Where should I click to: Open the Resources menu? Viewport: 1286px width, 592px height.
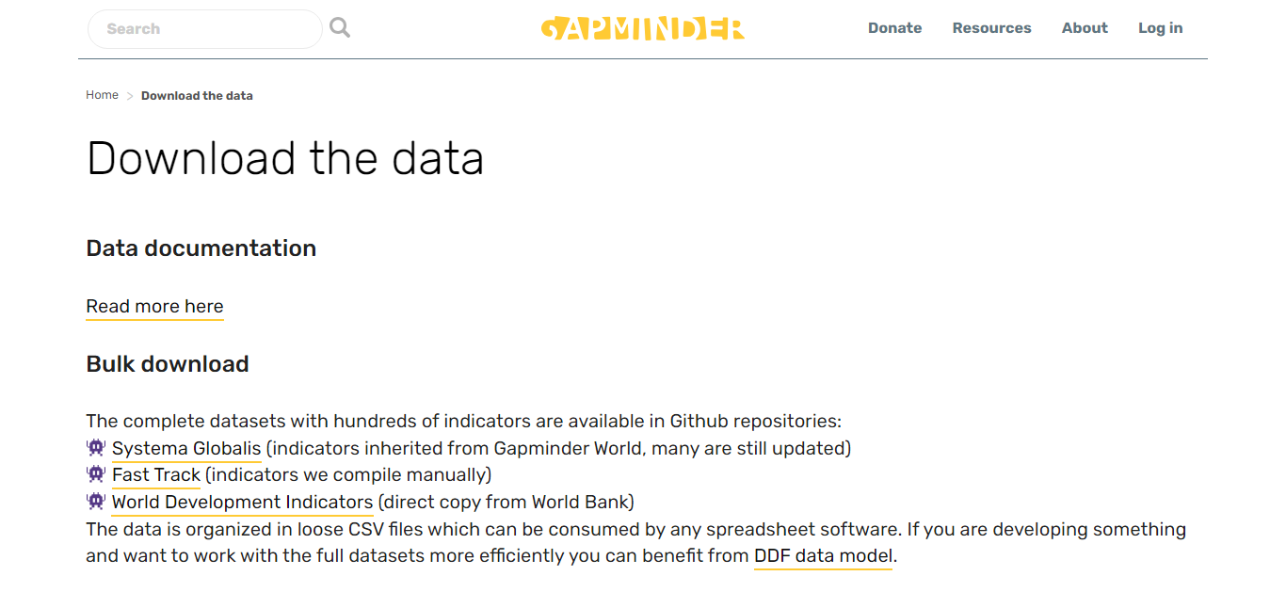(x=991, y=28)
